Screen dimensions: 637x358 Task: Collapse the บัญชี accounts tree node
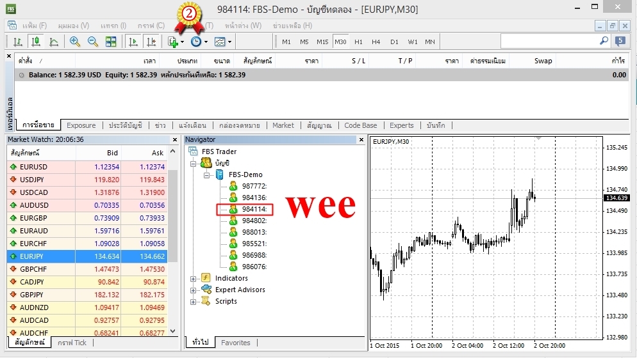point(194,164)
